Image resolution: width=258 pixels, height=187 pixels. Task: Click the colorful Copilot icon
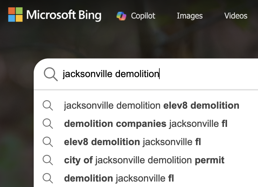click(x=121, y=16)
